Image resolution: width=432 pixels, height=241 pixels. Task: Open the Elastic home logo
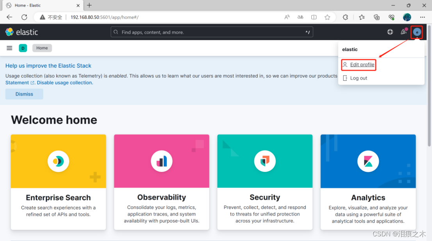(21, 32)
